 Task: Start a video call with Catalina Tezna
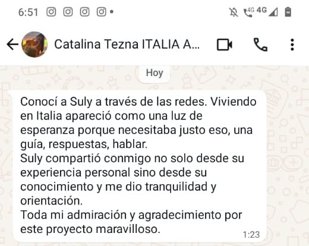(225, 45)
